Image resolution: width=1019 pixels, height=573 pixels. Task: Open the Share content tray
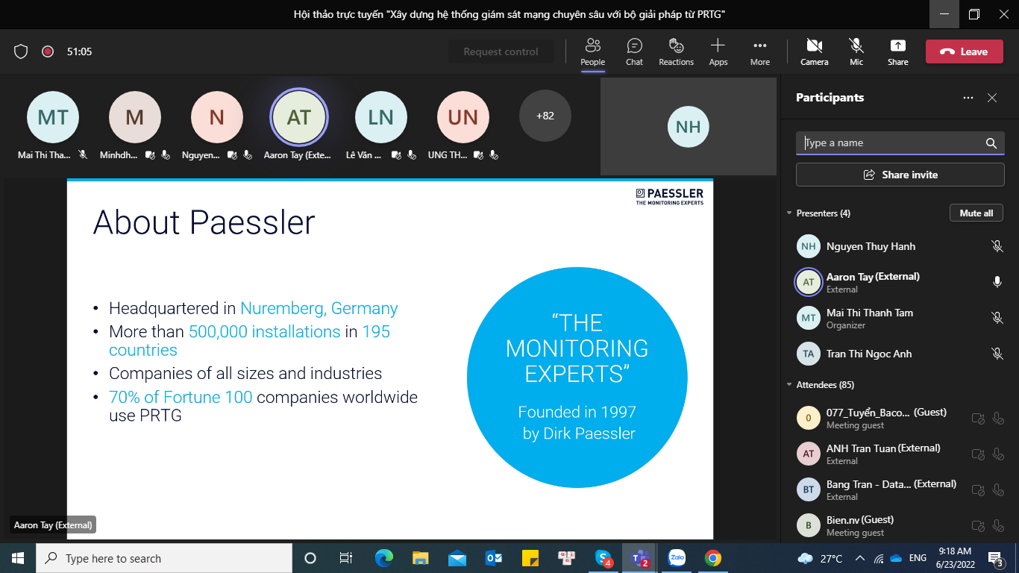pos(897,51)
